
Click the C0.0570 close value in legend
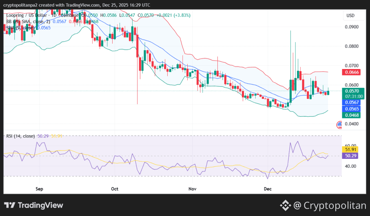tap(146, 16)
